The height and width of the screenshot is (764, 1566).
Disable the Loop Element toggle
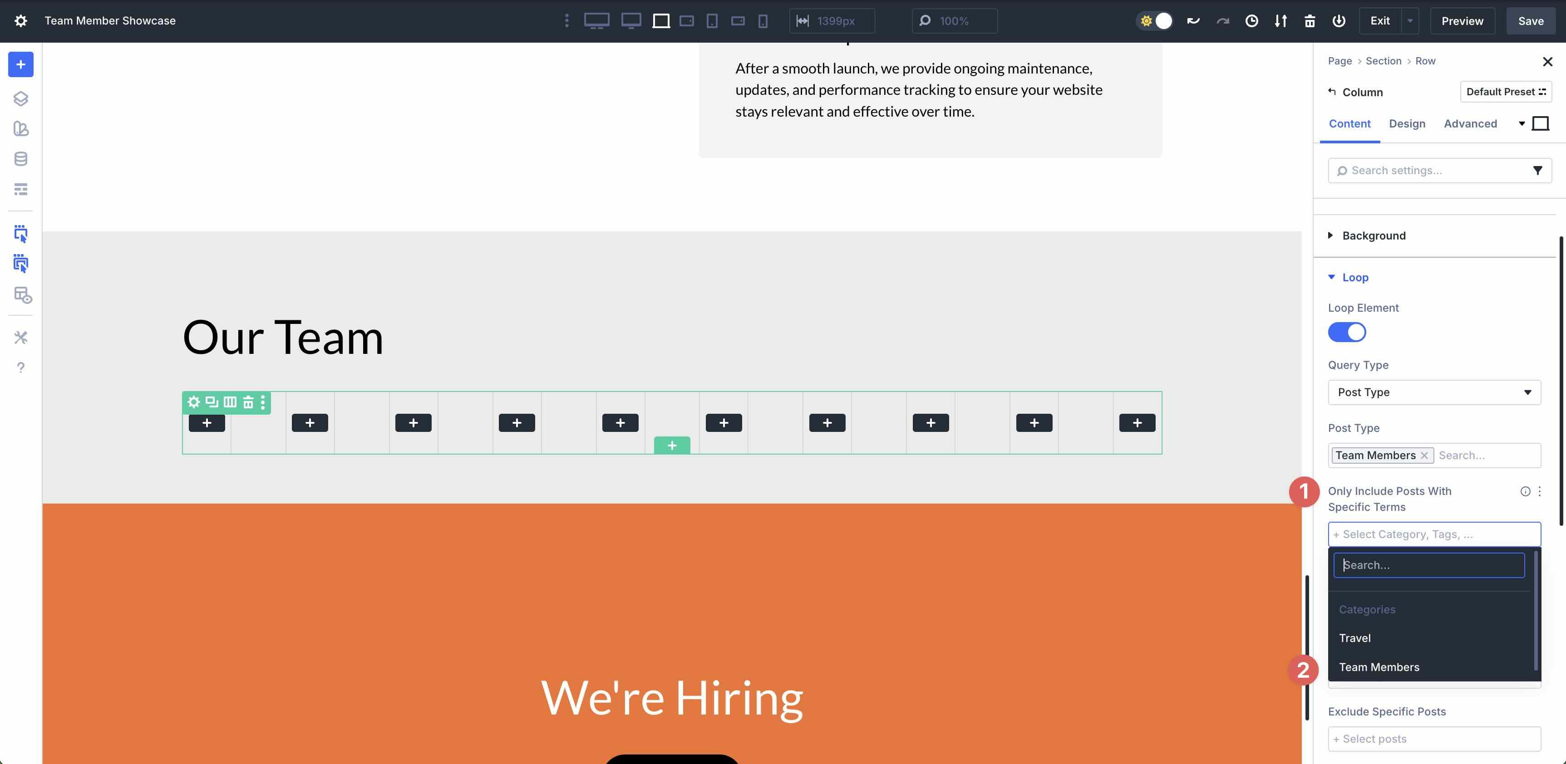1347,333
